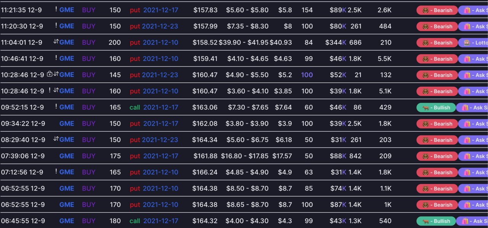
Task: Click the volume value 5.5K
Action: 385,59
